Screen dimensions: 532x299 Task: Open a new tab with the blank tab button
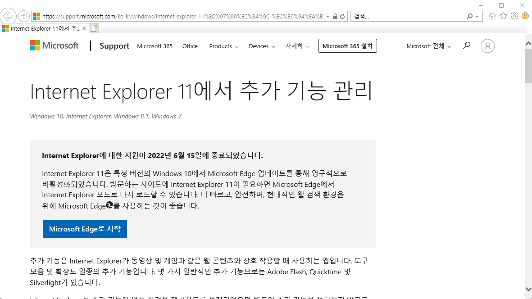[x=94, y=28]
